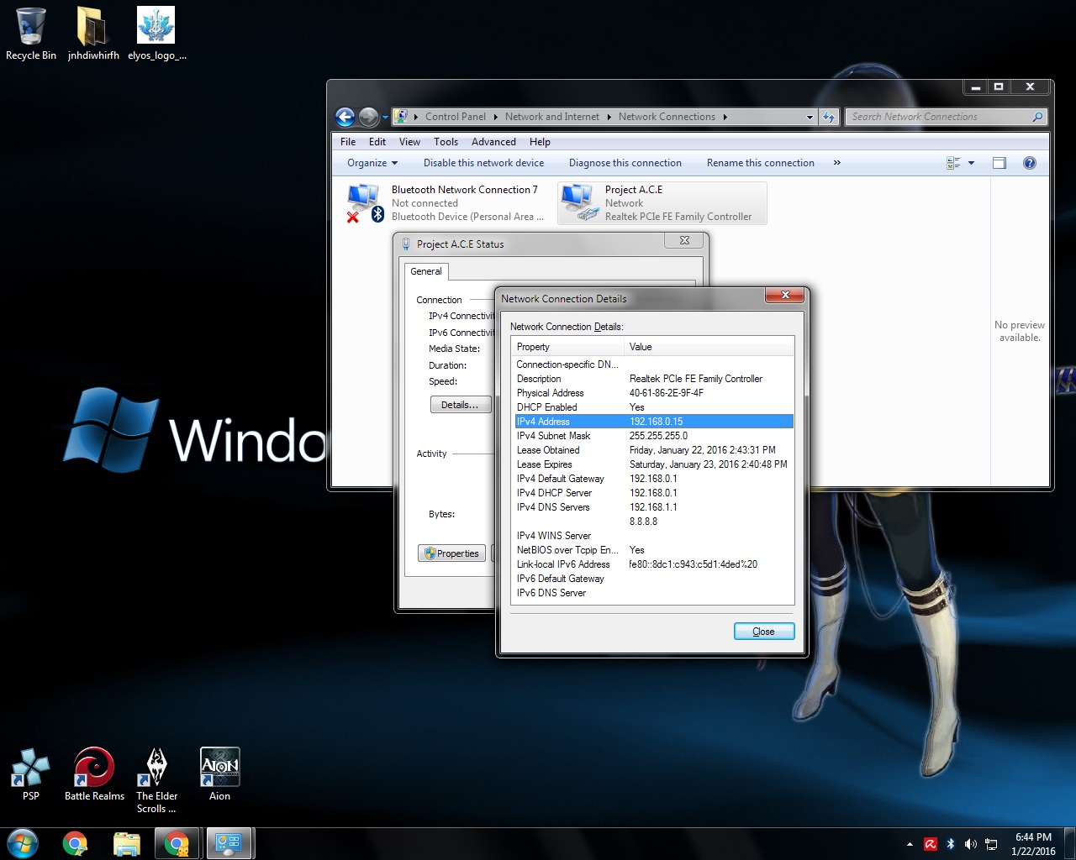Click the refresh button beside address bar
This screenshot has height=860, width=1076.
[829, 118]
